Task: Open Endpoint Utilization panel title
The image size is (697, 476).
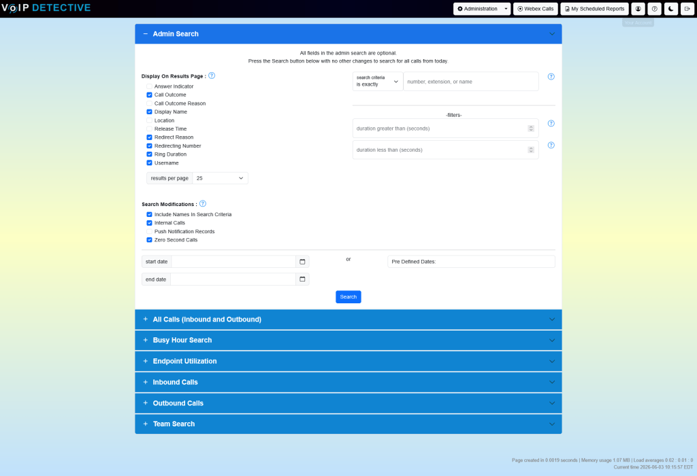Action: pyautogui.click(x=185, y=361)
